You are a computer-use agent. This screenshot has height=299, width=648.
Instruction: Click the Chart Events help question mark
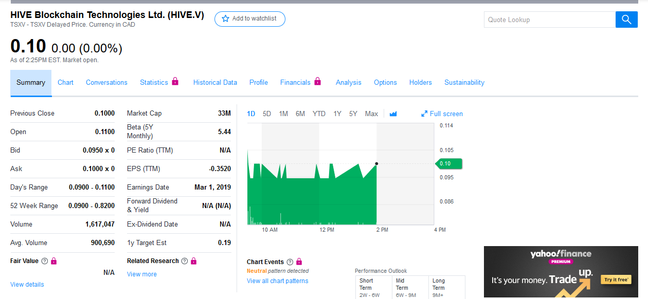(x=290, y=262)
